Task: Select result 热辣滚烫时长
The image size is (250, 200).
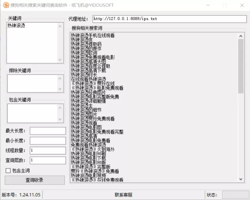Action: [x=84, y=75]
